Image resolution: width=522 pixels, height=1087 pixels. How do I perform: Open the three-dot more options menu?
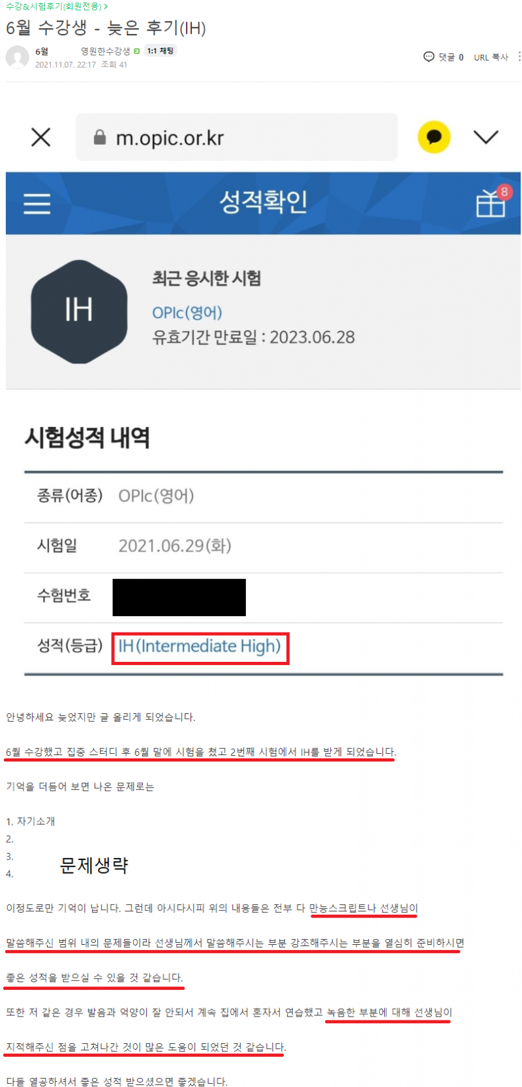coord(519,57)
